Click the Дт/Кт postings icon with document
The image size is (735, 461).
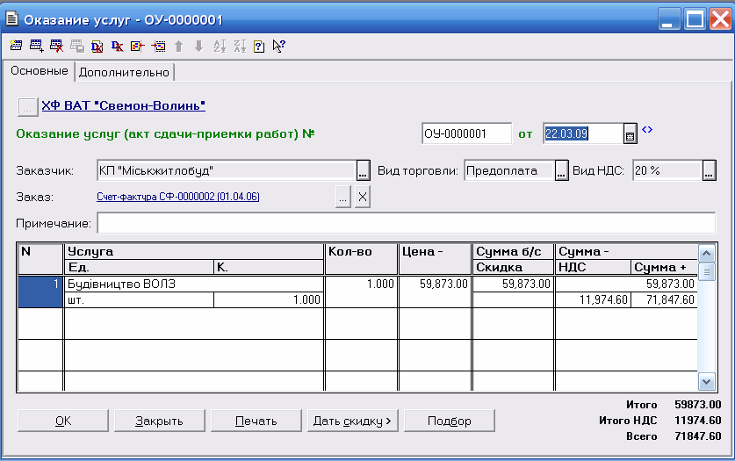(x=97, y=47)
